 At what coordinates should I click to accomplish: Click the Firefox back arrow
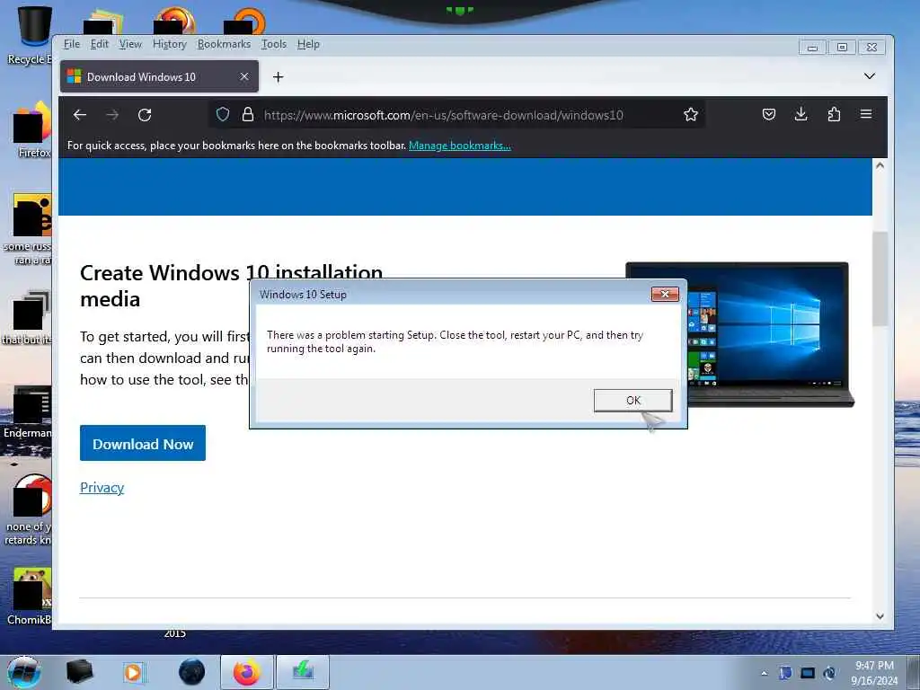[80, 115]
